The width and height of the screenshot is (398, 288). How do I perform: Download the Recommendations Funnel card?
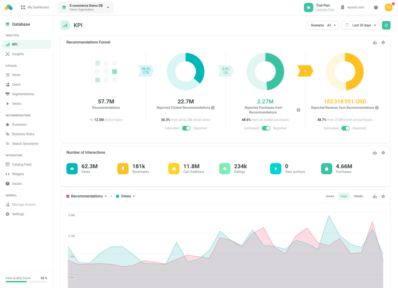pyautogui.click(x=375, y=43)
